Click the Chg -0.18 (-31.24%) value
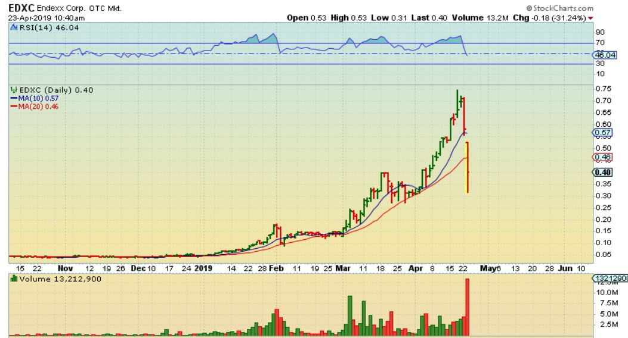Image resolution: width=628 pixels, height=338 pixels. [x=549, y=18]
